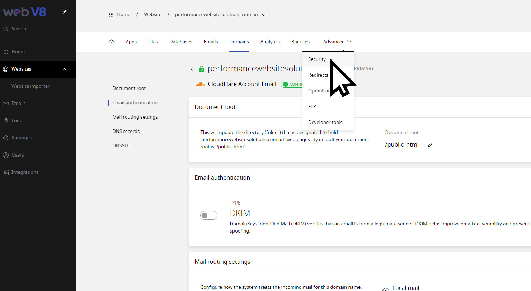This screenshot has height=291, width=531.
Task: Collapse the Websites sidebar section
Action: coord(65,69)
